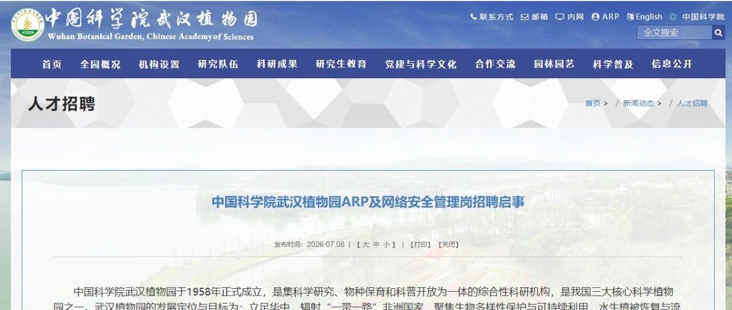Click the 关闭 close link

pyautogui.click(x=448, y=244)
